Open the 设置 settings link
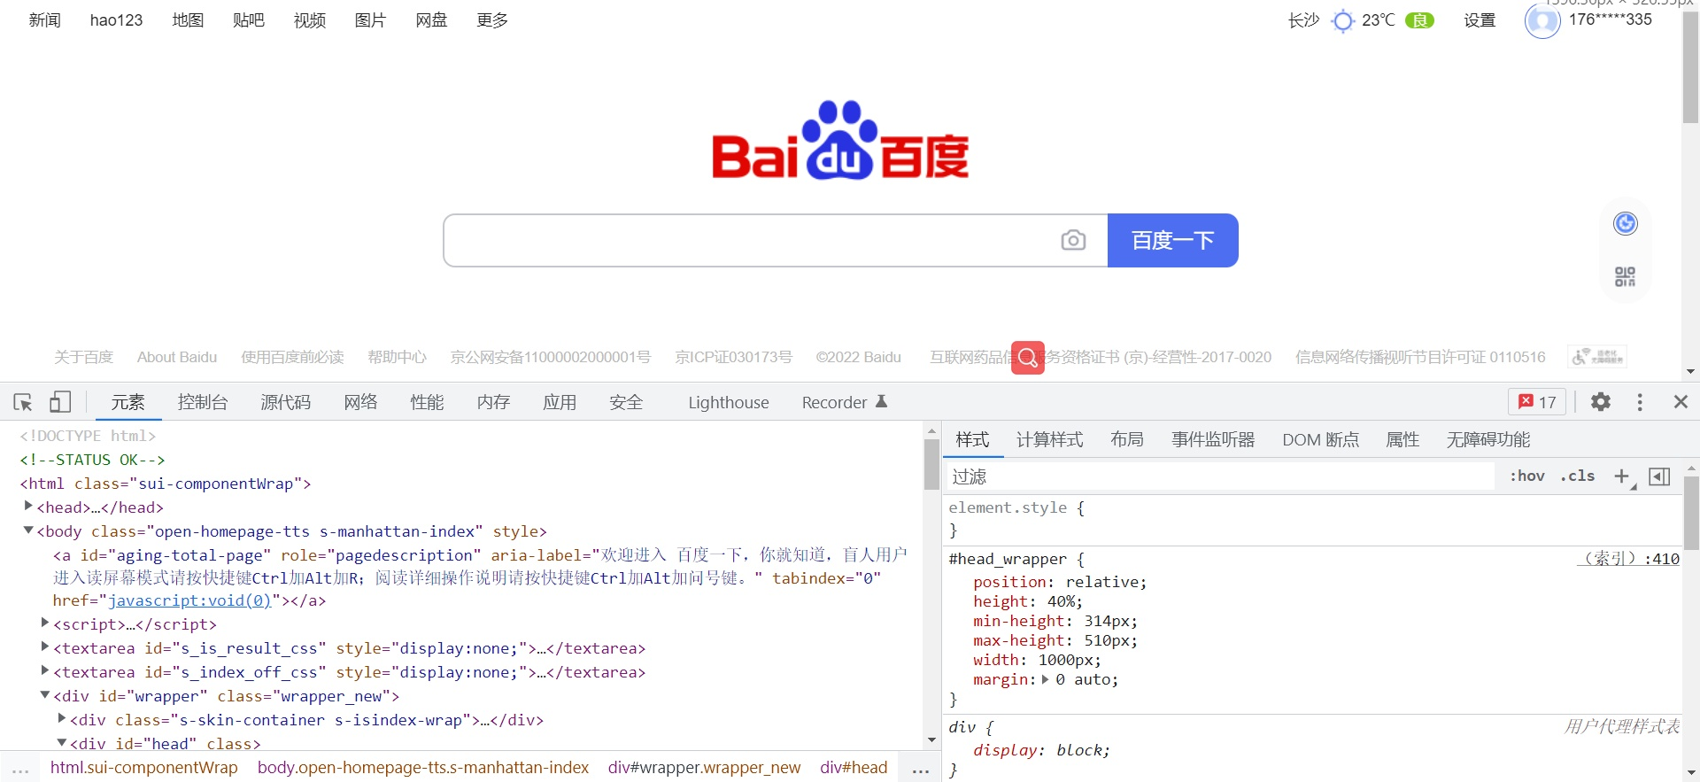This screenshot has height=782, width=1700. coord(1480,20)
